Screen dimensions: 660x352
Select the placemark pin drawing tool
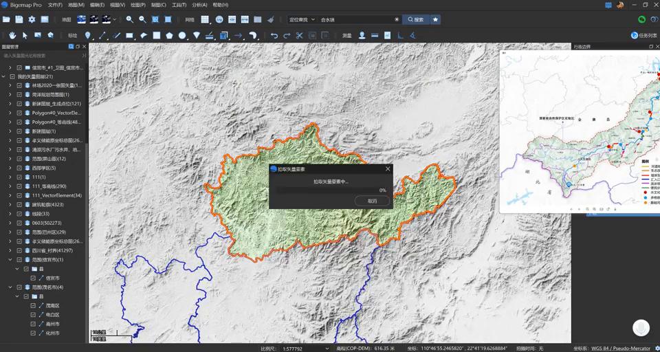coord(88,35)
